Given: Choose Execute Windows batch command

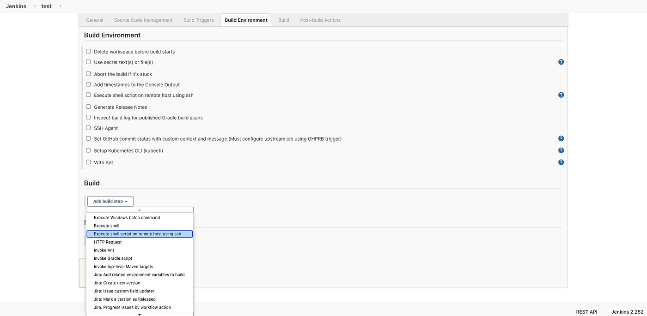Looking at the screenshot, I should coord(140,217).
